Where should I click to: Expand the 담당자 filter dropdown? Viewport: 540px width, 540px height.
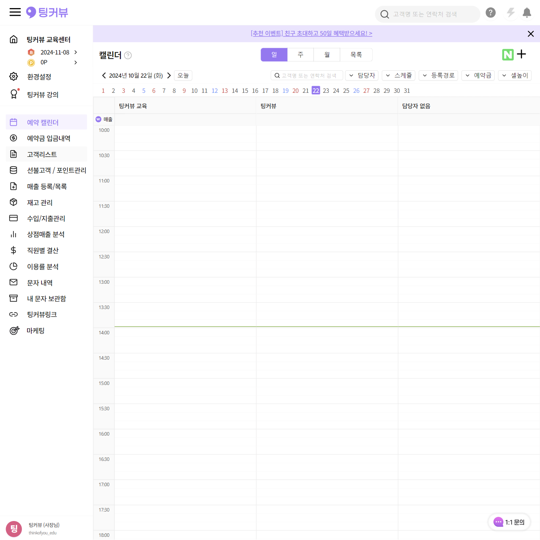tap(362, 75)
